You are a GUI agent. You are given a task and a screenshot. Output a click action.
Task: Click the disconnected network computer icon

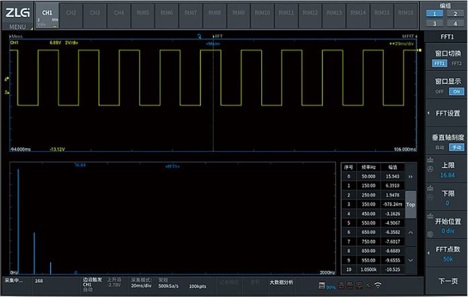click(359, 286)
